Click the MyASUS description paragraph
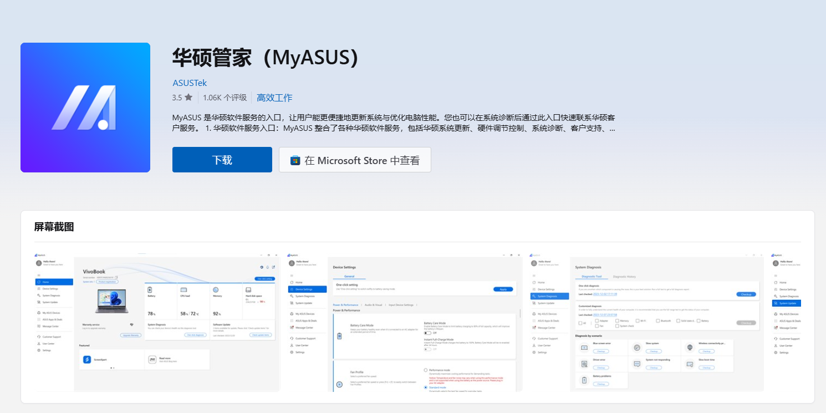826x413 pixels. click(394, 123)
